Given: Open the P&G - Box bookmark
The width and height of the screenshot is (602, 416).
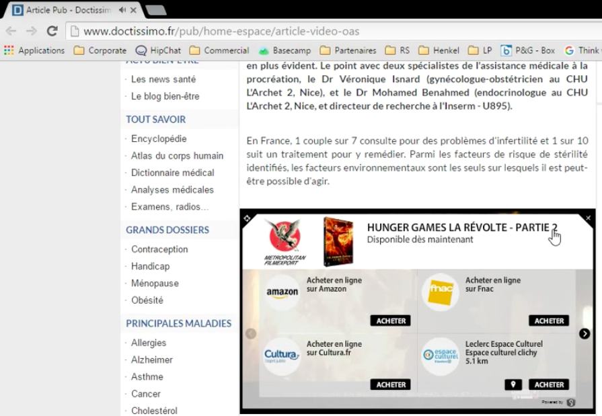Looking at the screenshot, I should pyautogui.click(x=528, y=50).
